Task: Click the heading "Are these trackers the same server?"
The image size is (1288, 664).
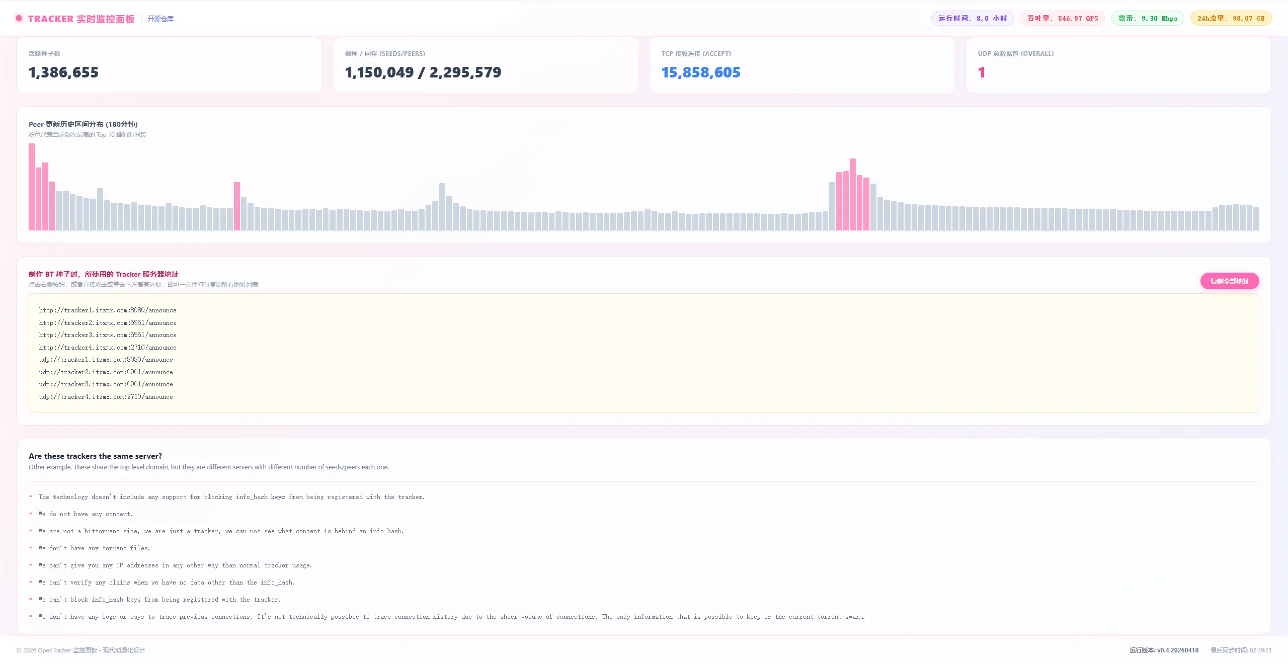Action: click(95, 456)
